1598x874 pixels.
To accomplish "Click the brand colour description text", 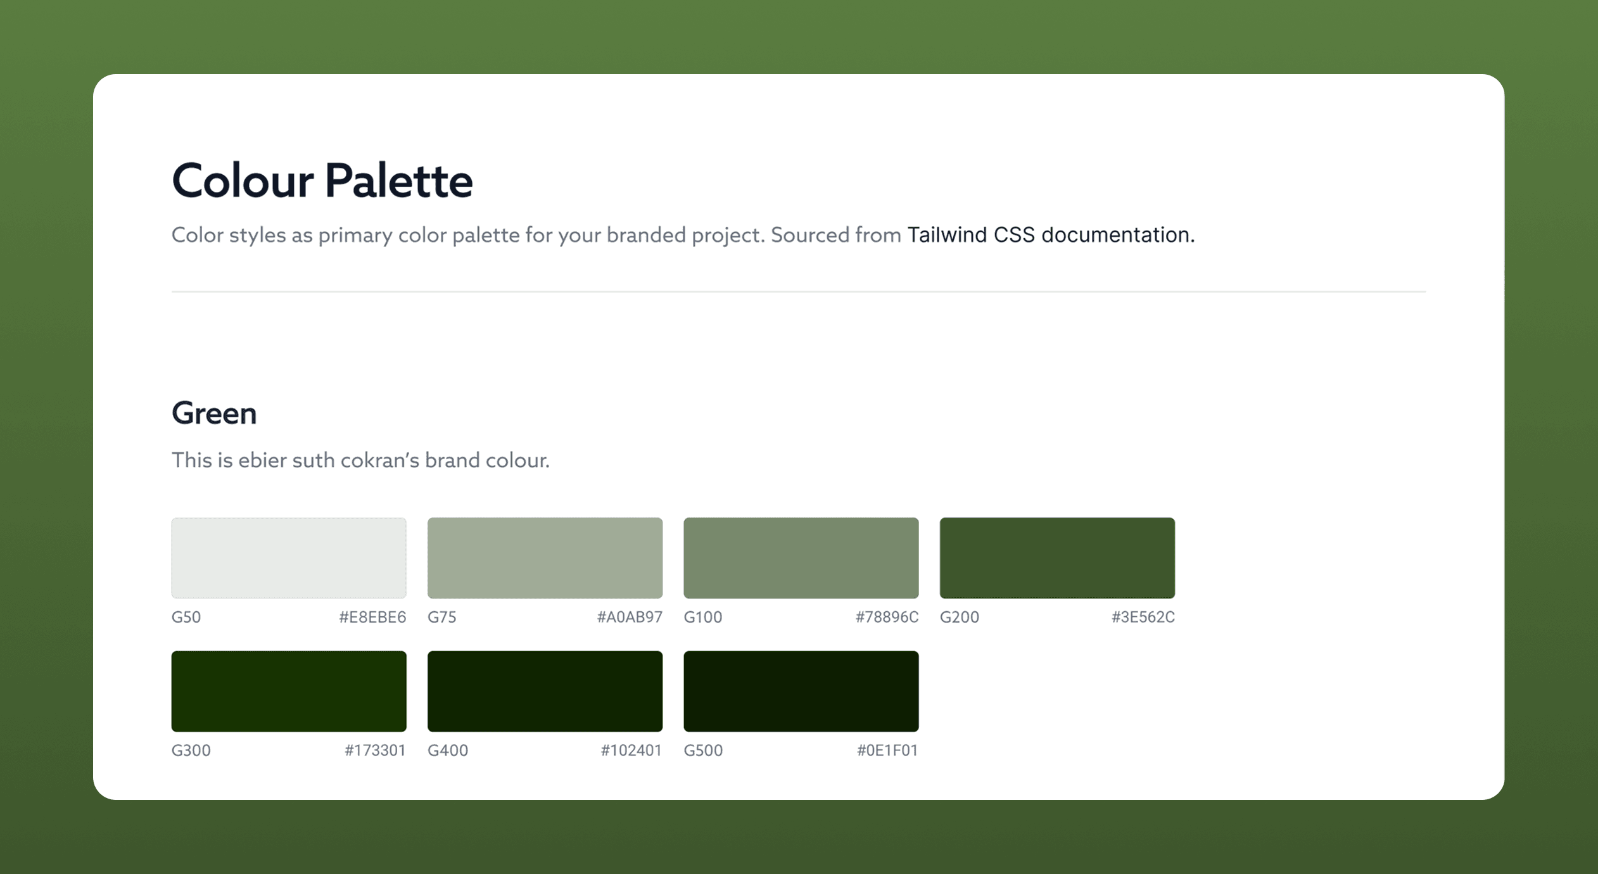I will (x=360, y=460).
